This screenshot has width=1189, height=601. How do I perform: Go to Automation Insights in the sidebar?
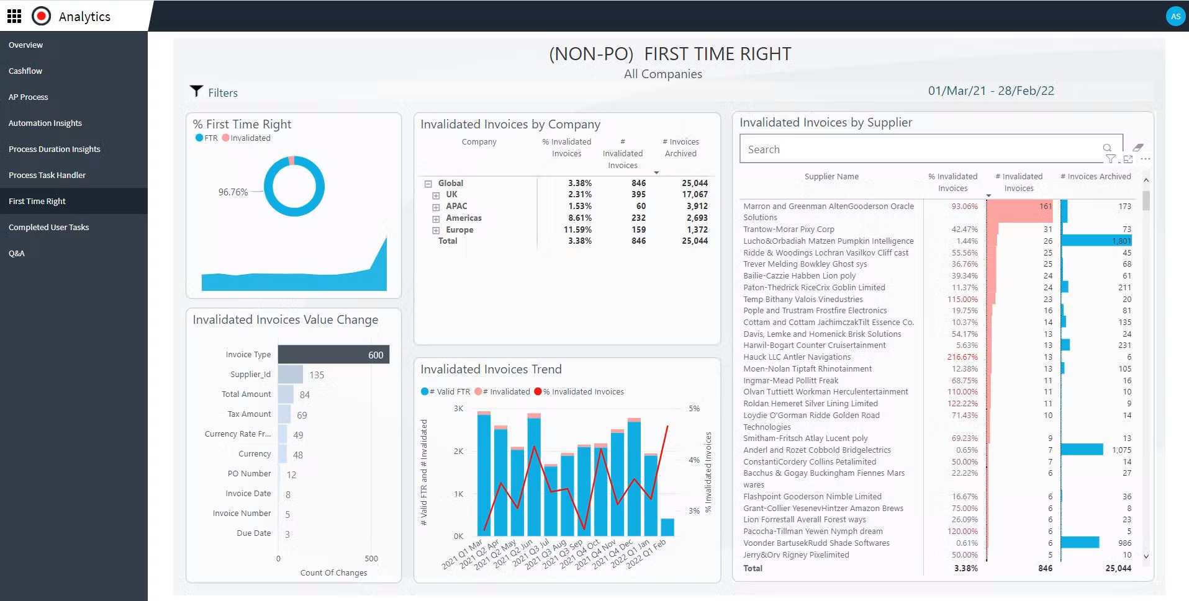pyautogui.click(x=45, y=123)
